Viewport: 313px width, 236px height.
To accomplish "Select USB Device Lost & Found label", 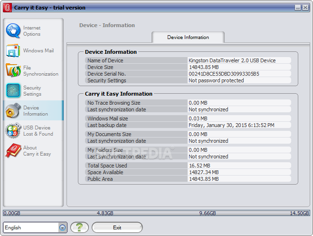I will coord(38,131).
